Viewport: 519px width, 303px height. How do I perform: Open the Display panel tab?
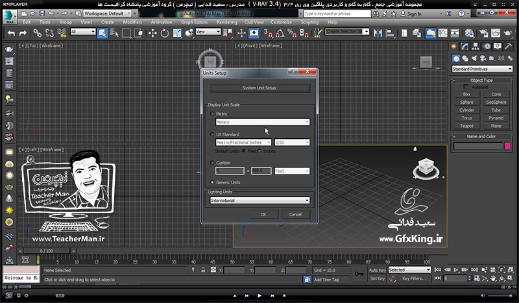point(498,47)
